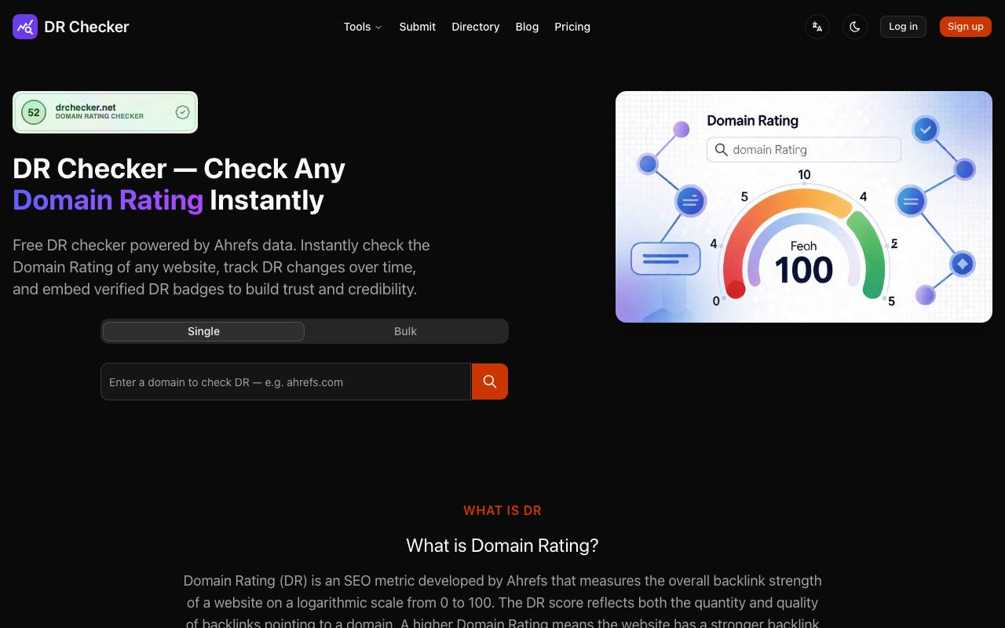Switch to the Bulk check tab
Image resolution: width=1005 pixels, height=628 pixels.
click(x=405, y=331)
